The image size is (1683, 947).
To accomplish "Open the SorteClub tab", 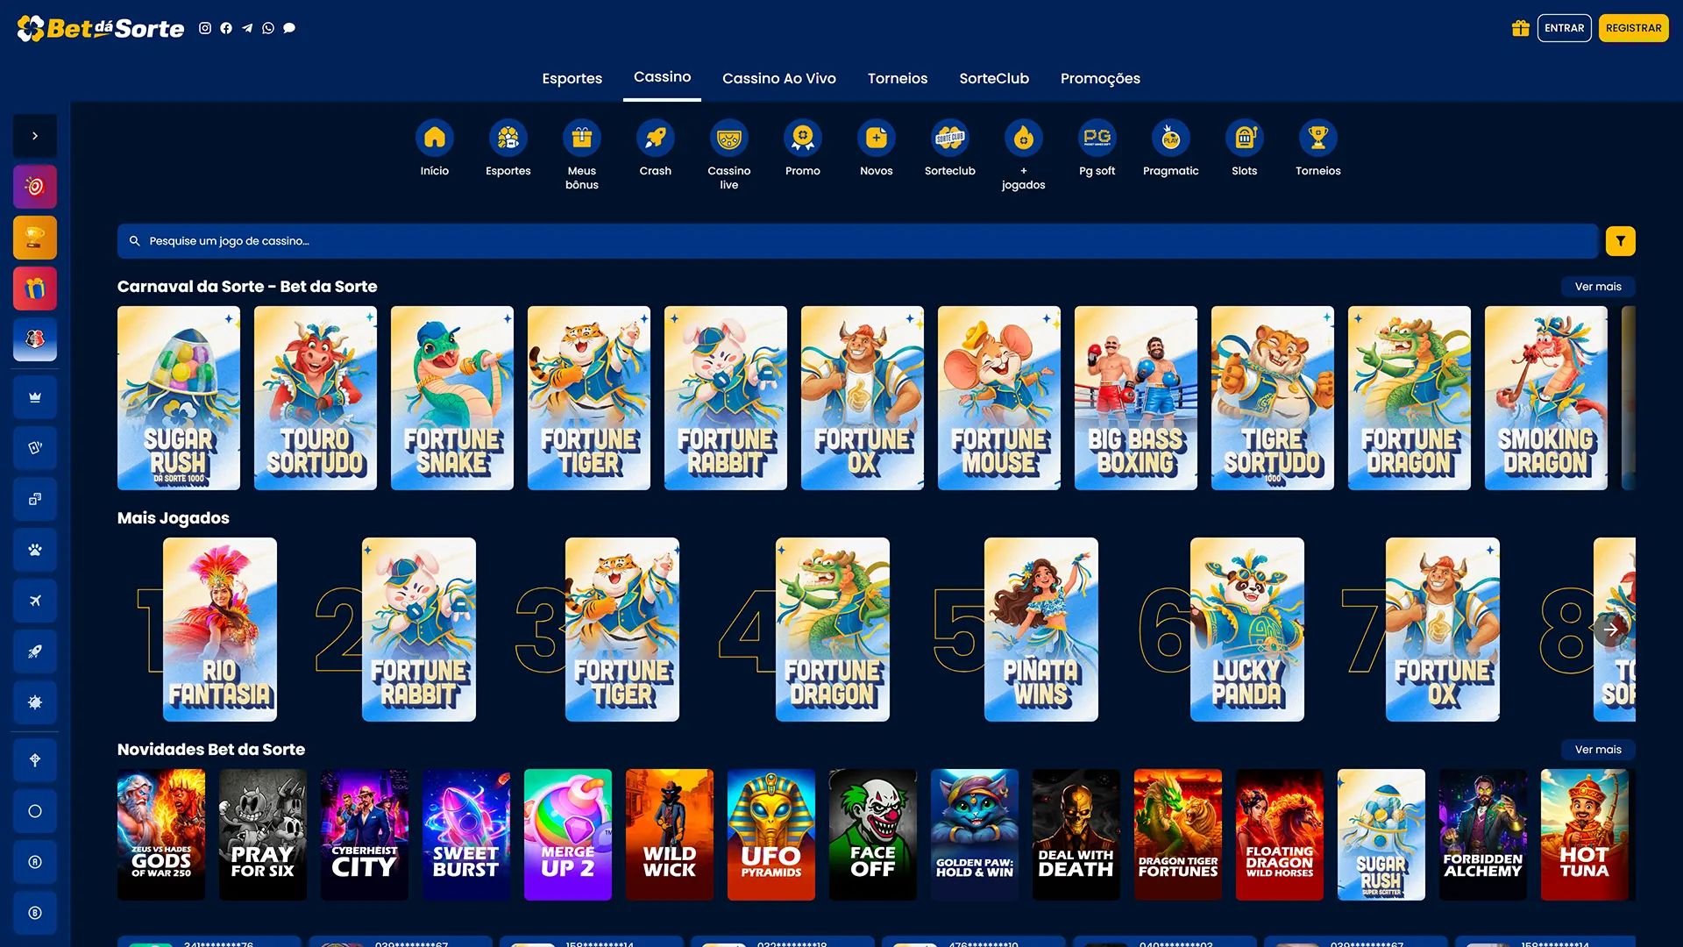I will coord(994,79).
